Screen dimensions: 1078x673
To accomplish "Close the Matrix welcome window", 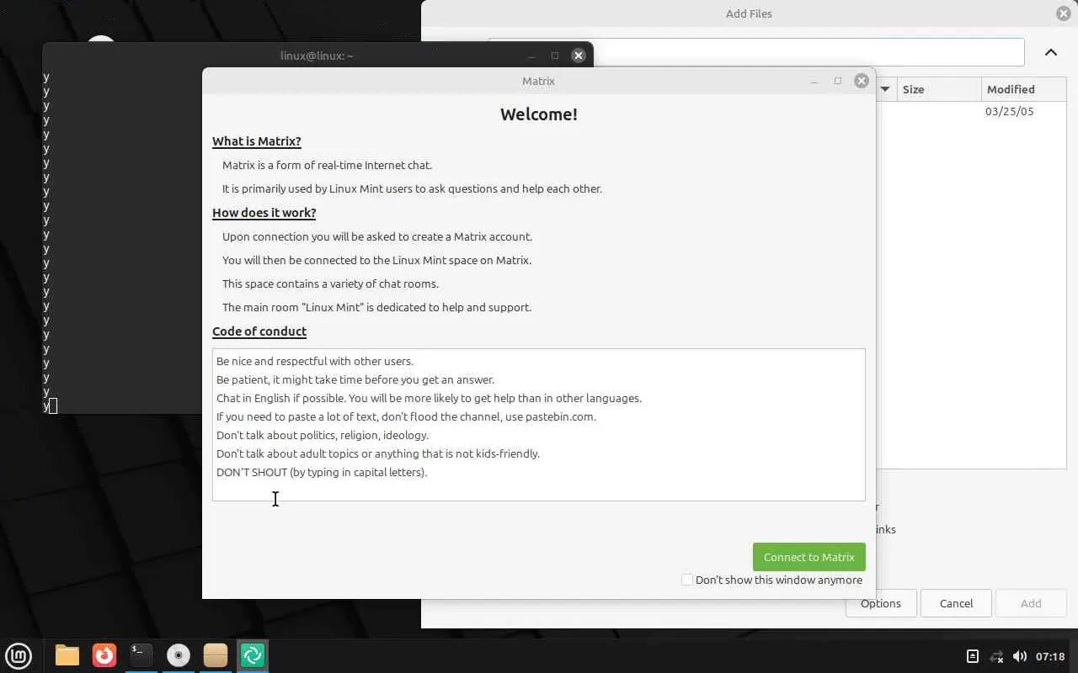I will [x=862, y=81].
